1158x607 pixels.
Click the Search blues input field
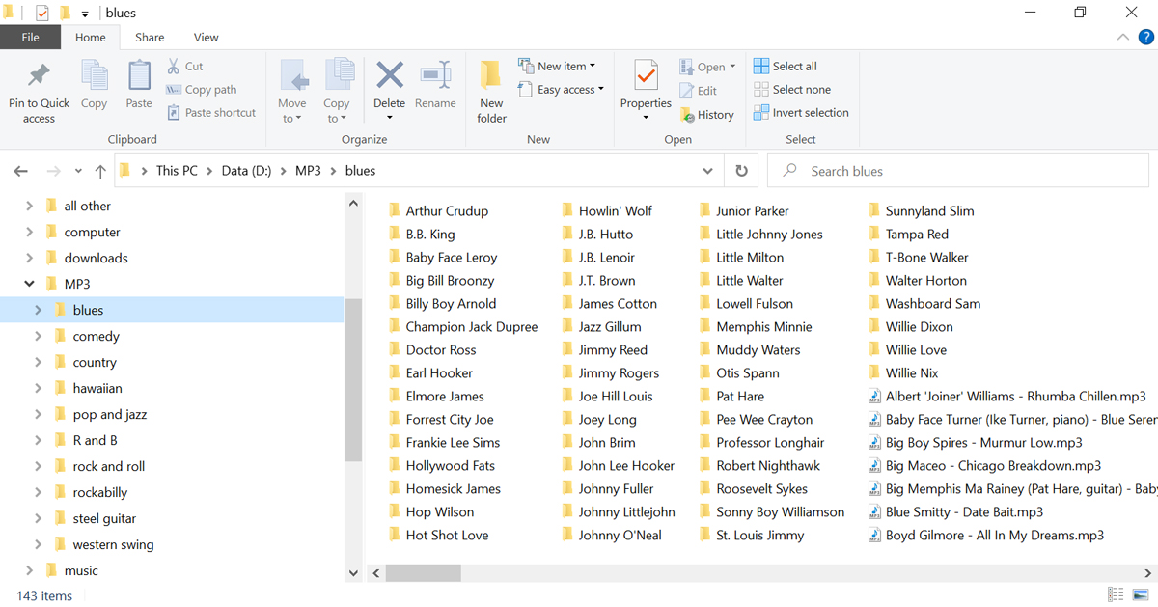pos(957,171)
